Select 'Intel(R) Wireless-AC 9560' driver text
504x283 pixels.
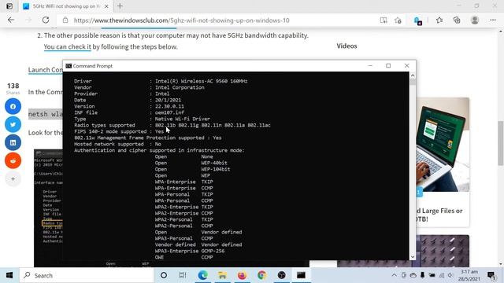[202, 81]
